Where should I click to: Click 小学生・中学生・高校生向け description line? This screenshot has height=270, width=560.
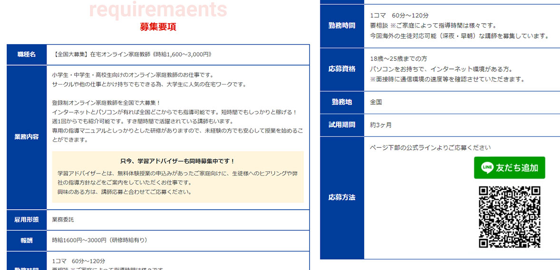coord(133,75)
